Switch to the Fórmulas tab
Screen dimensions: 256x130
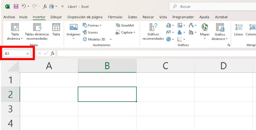(115, 17)
